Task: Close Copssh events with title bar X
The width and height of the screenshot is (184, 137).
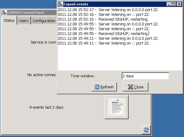Action: tap(179, 4)
